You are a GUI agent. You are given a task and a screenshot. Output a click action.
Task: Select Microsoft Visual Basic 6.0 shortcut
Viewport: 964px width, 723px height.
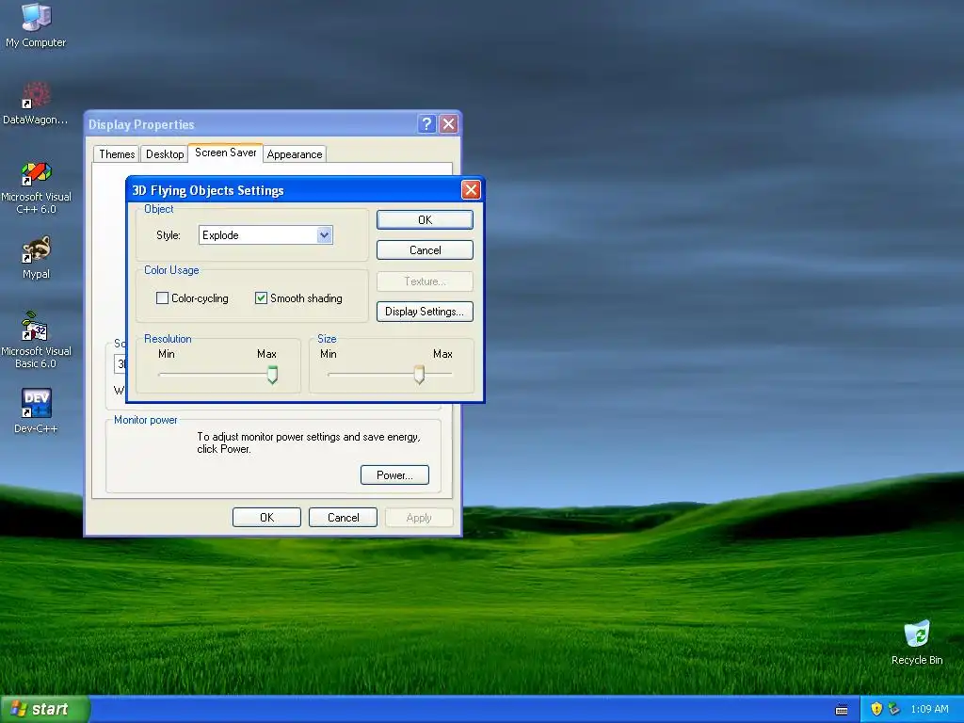[x=36, y=340]
